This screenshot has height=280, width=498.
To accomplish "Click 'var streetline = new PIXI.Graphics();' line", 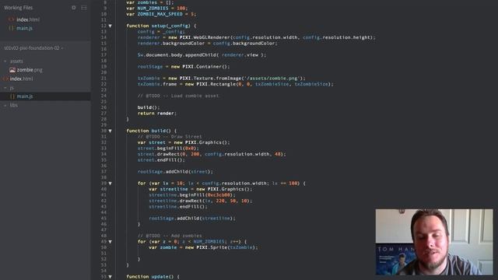I will [x=200, y=189].
